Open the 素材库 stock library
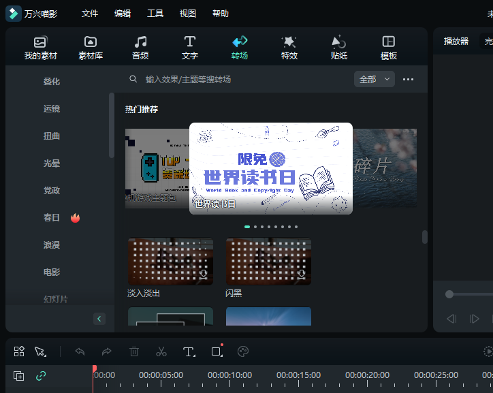493x393 pixels. pos(91,48)
